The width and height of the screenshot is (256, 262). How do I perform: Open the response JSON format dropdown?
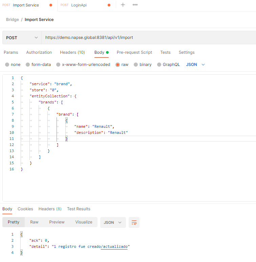[113, 222]
